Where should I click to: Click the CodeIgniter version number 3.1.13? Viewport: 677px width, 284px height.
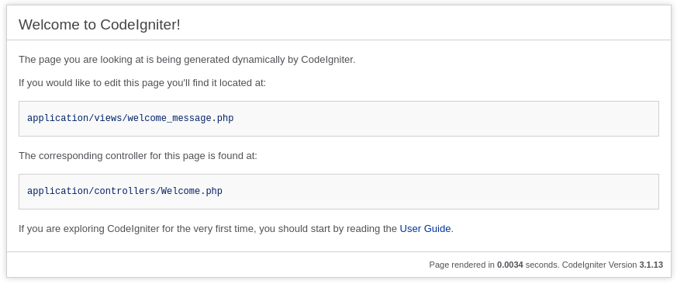coord(651,265)
